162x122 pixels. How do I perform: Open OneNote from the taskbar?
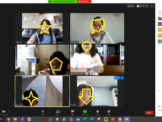(22, 119)
